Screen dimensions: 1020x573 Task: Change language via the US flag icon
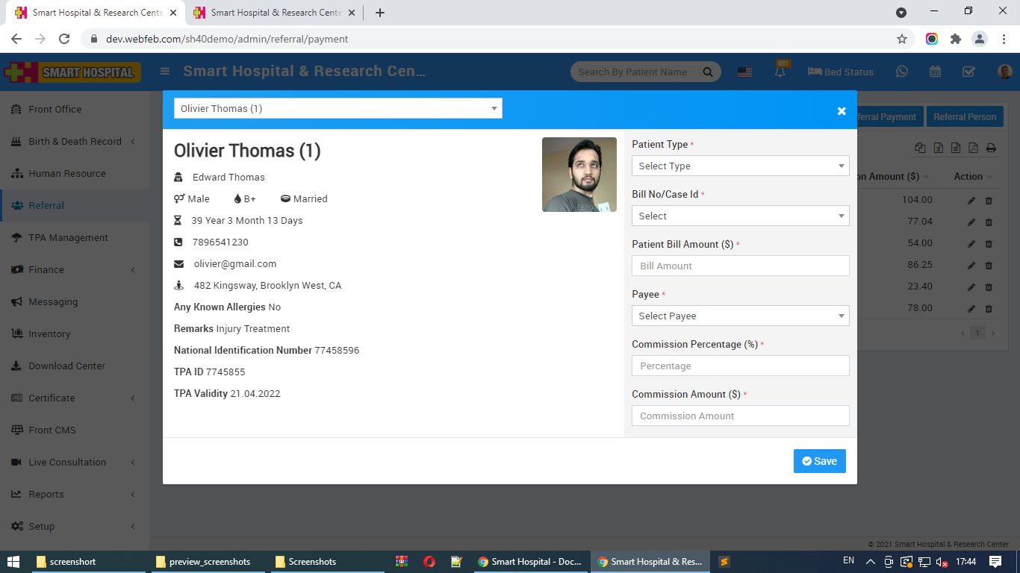pyautogui.click(x=744, y=71)
